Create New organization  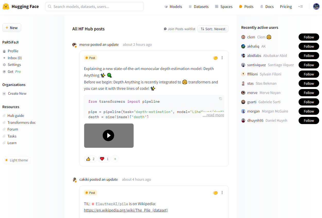tap(15, 93)
